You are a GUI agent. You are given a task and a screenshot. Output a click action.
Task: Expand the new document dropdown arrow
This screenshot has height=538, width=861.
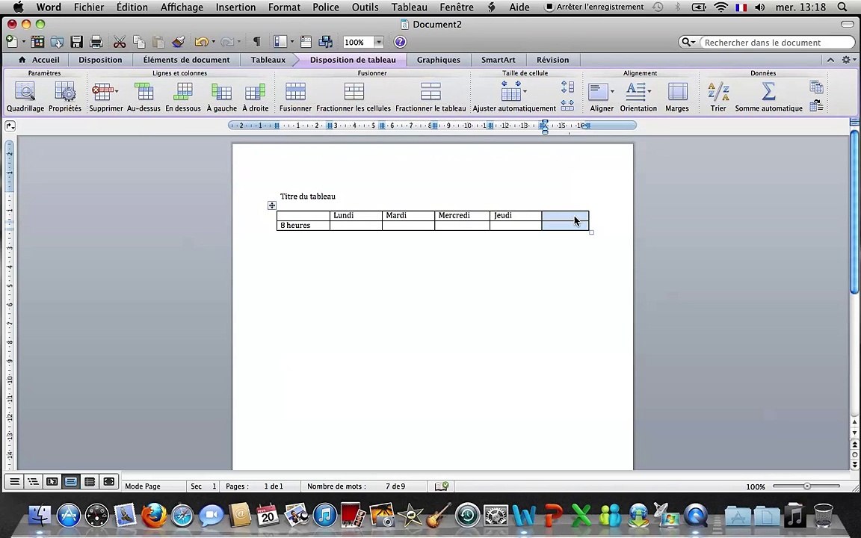tap(24, 42)
